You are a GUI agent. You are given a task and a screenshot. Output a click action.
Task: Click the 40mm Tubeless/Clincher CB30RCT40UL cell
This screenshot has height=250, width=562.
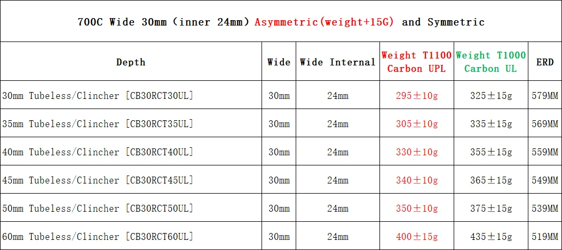tap(98, 152)
